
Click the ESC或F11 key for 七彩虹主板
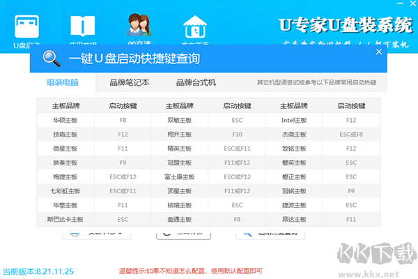pos(123,191)
